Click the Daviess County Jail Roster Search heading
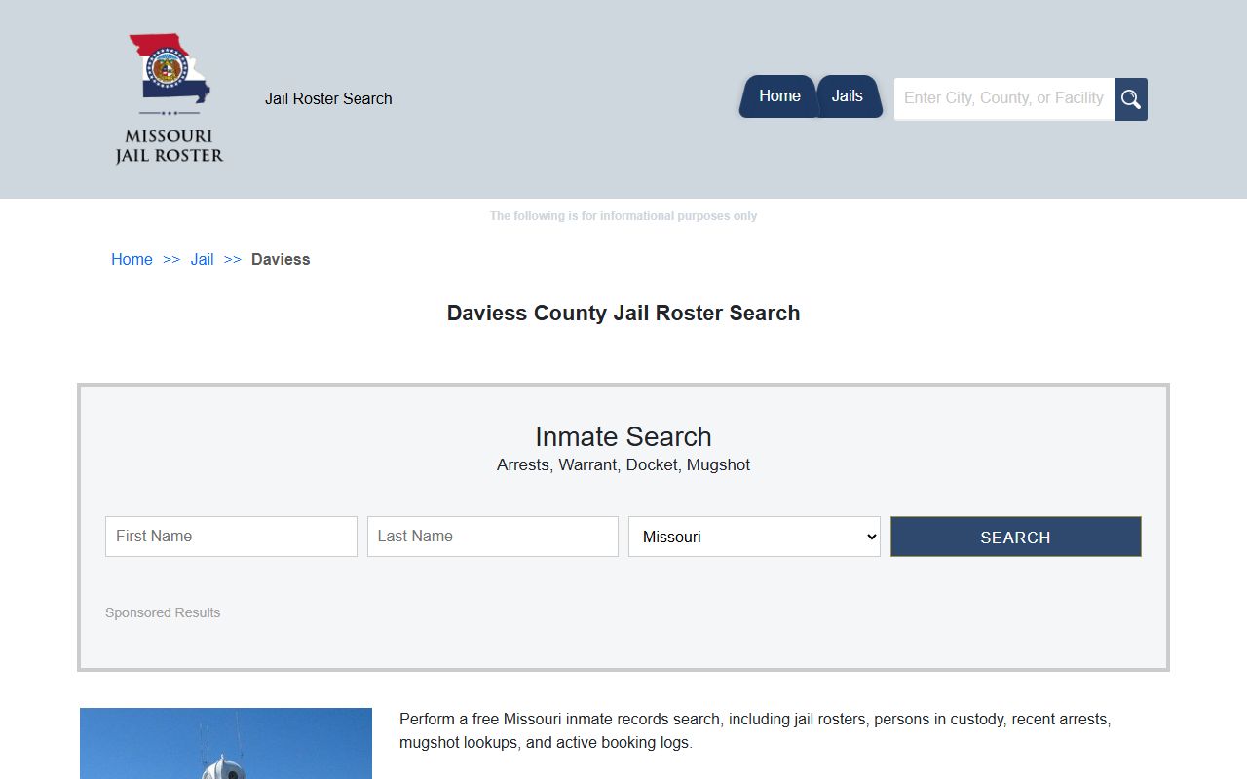The height and width of the screenshot is (779, 1247). coord(623,313)
